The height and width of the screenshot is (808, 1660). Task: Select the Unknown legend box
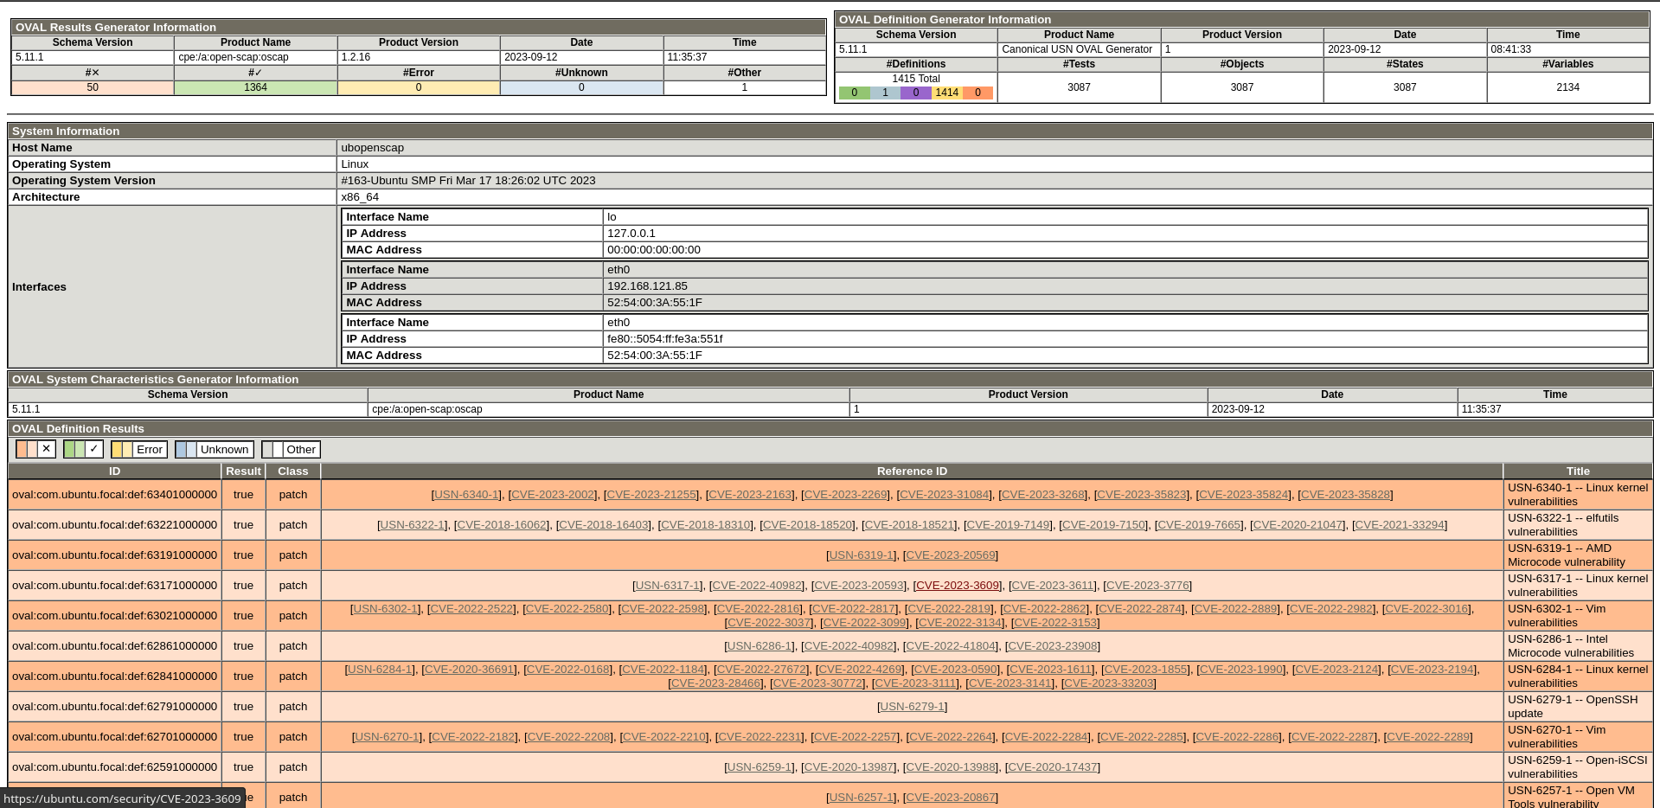(x=215, y=449)
